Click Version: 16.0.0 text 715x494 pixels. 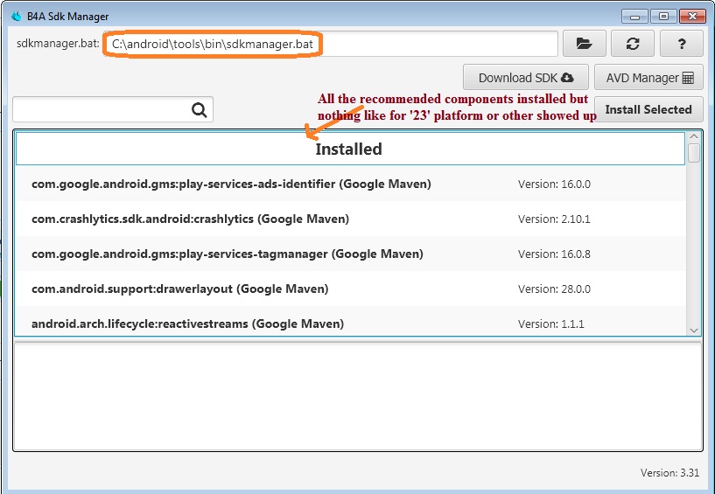tap(554, 184)
